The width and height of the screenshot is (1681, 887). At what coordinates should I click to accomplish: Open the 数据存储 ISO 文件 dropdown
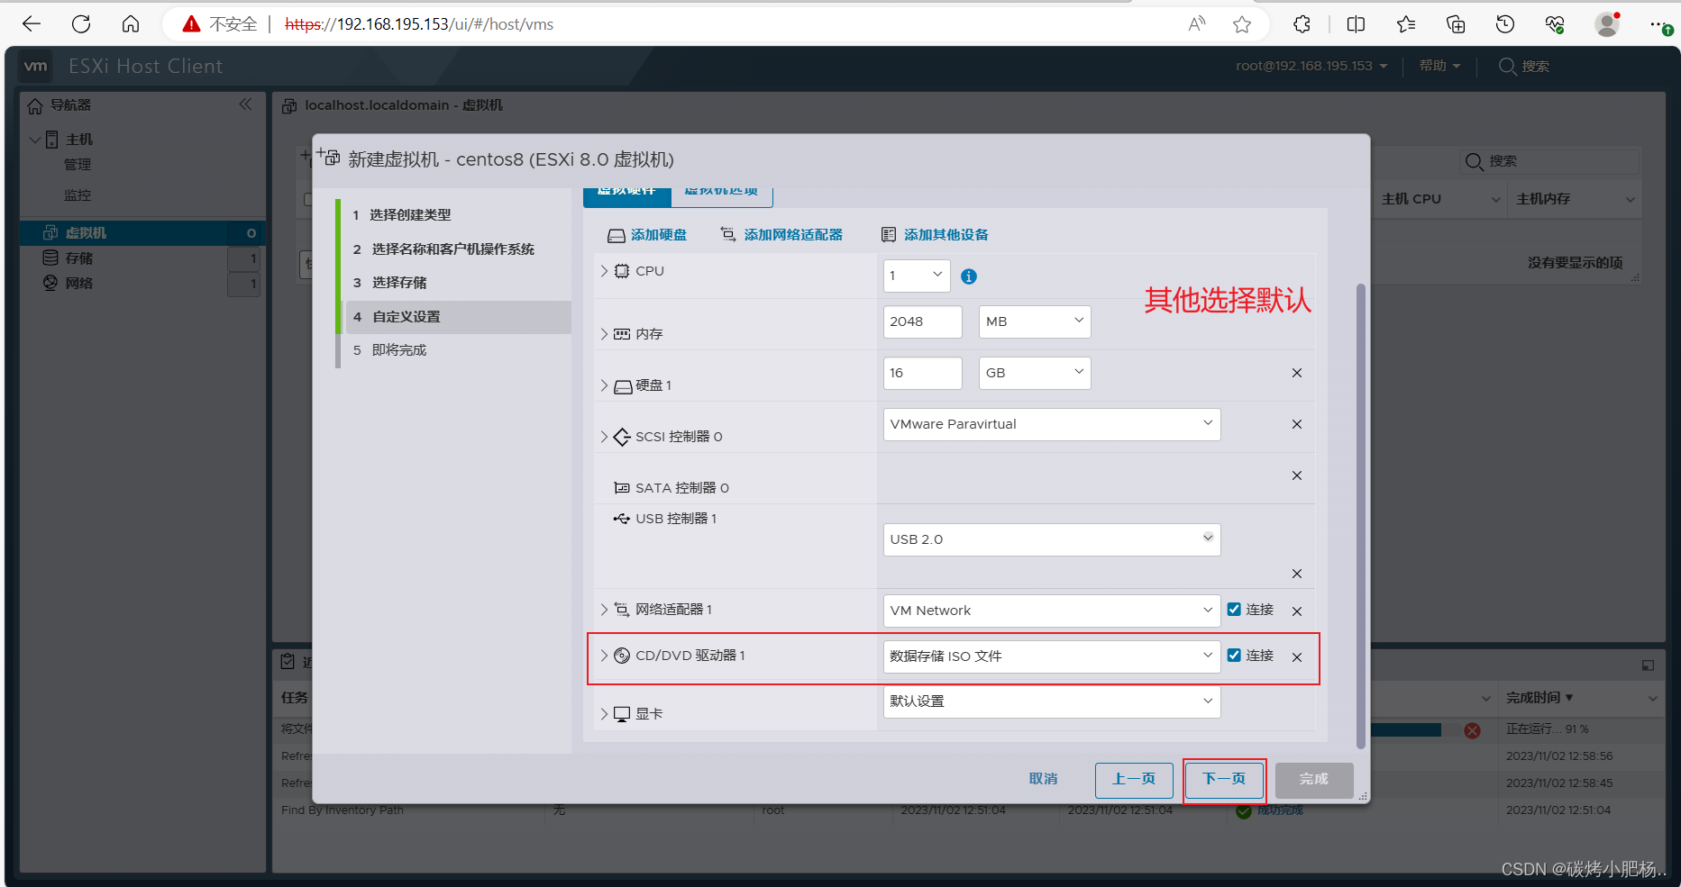1052,656
